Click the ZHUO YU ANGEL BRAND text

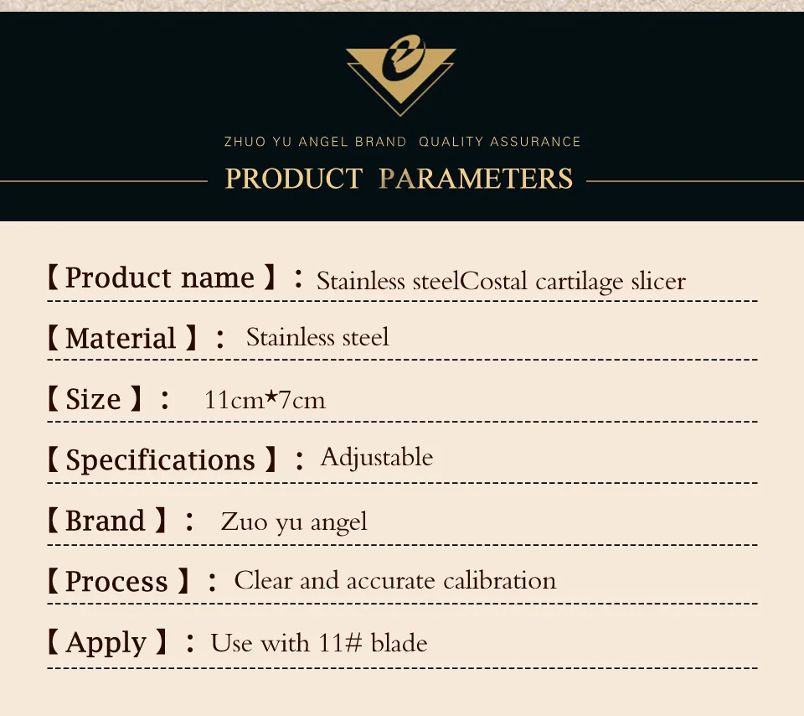316,142
